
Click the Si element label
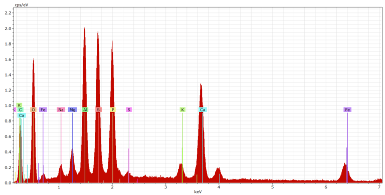(98, 109)
